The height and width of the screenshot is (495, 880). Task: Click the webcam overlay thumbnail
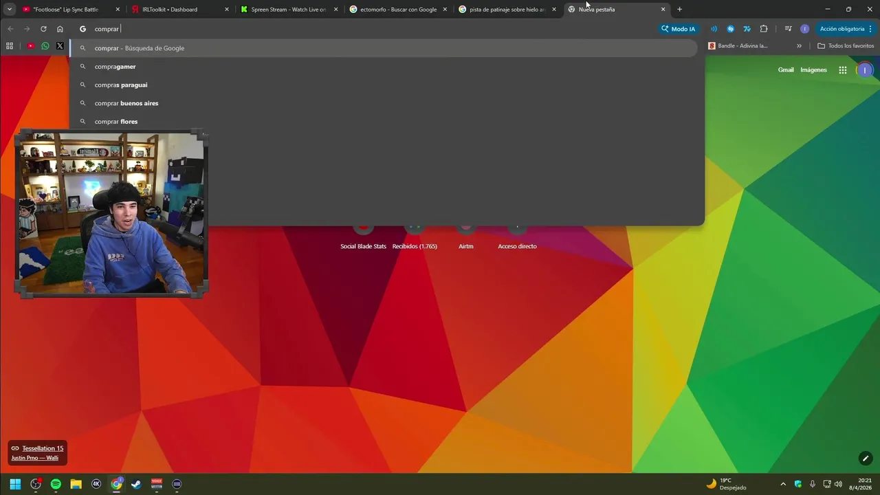point(111,214)
